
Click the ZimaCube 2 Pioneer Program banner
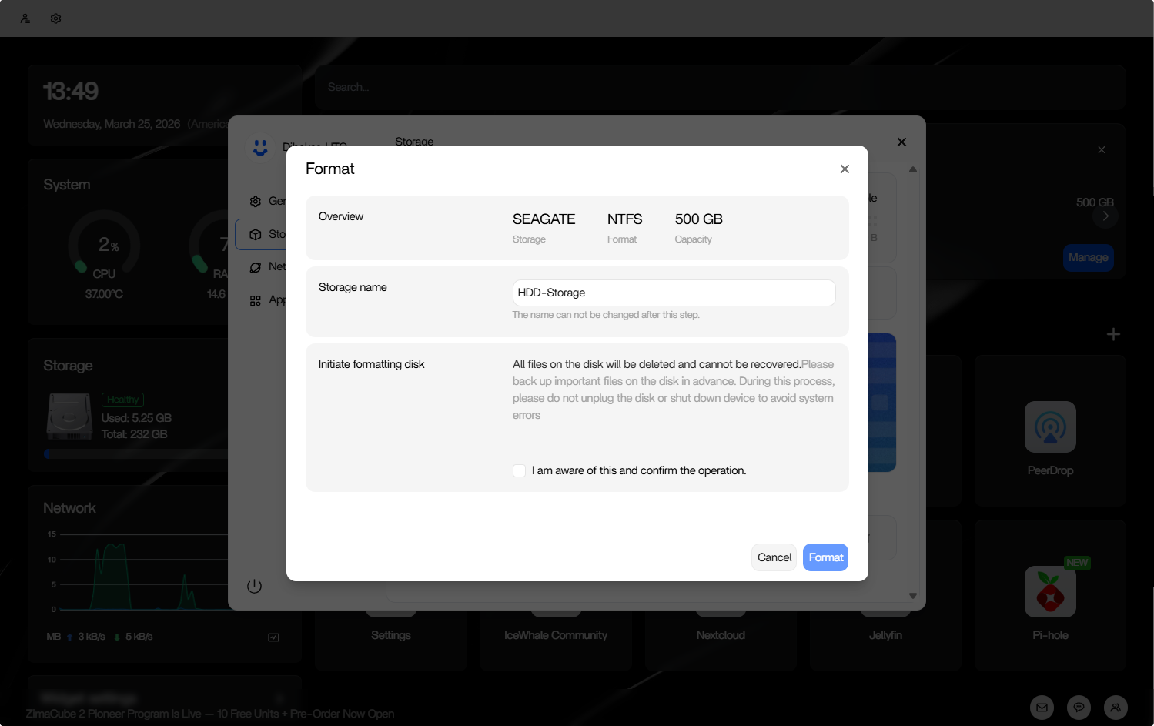pos(210,714)
